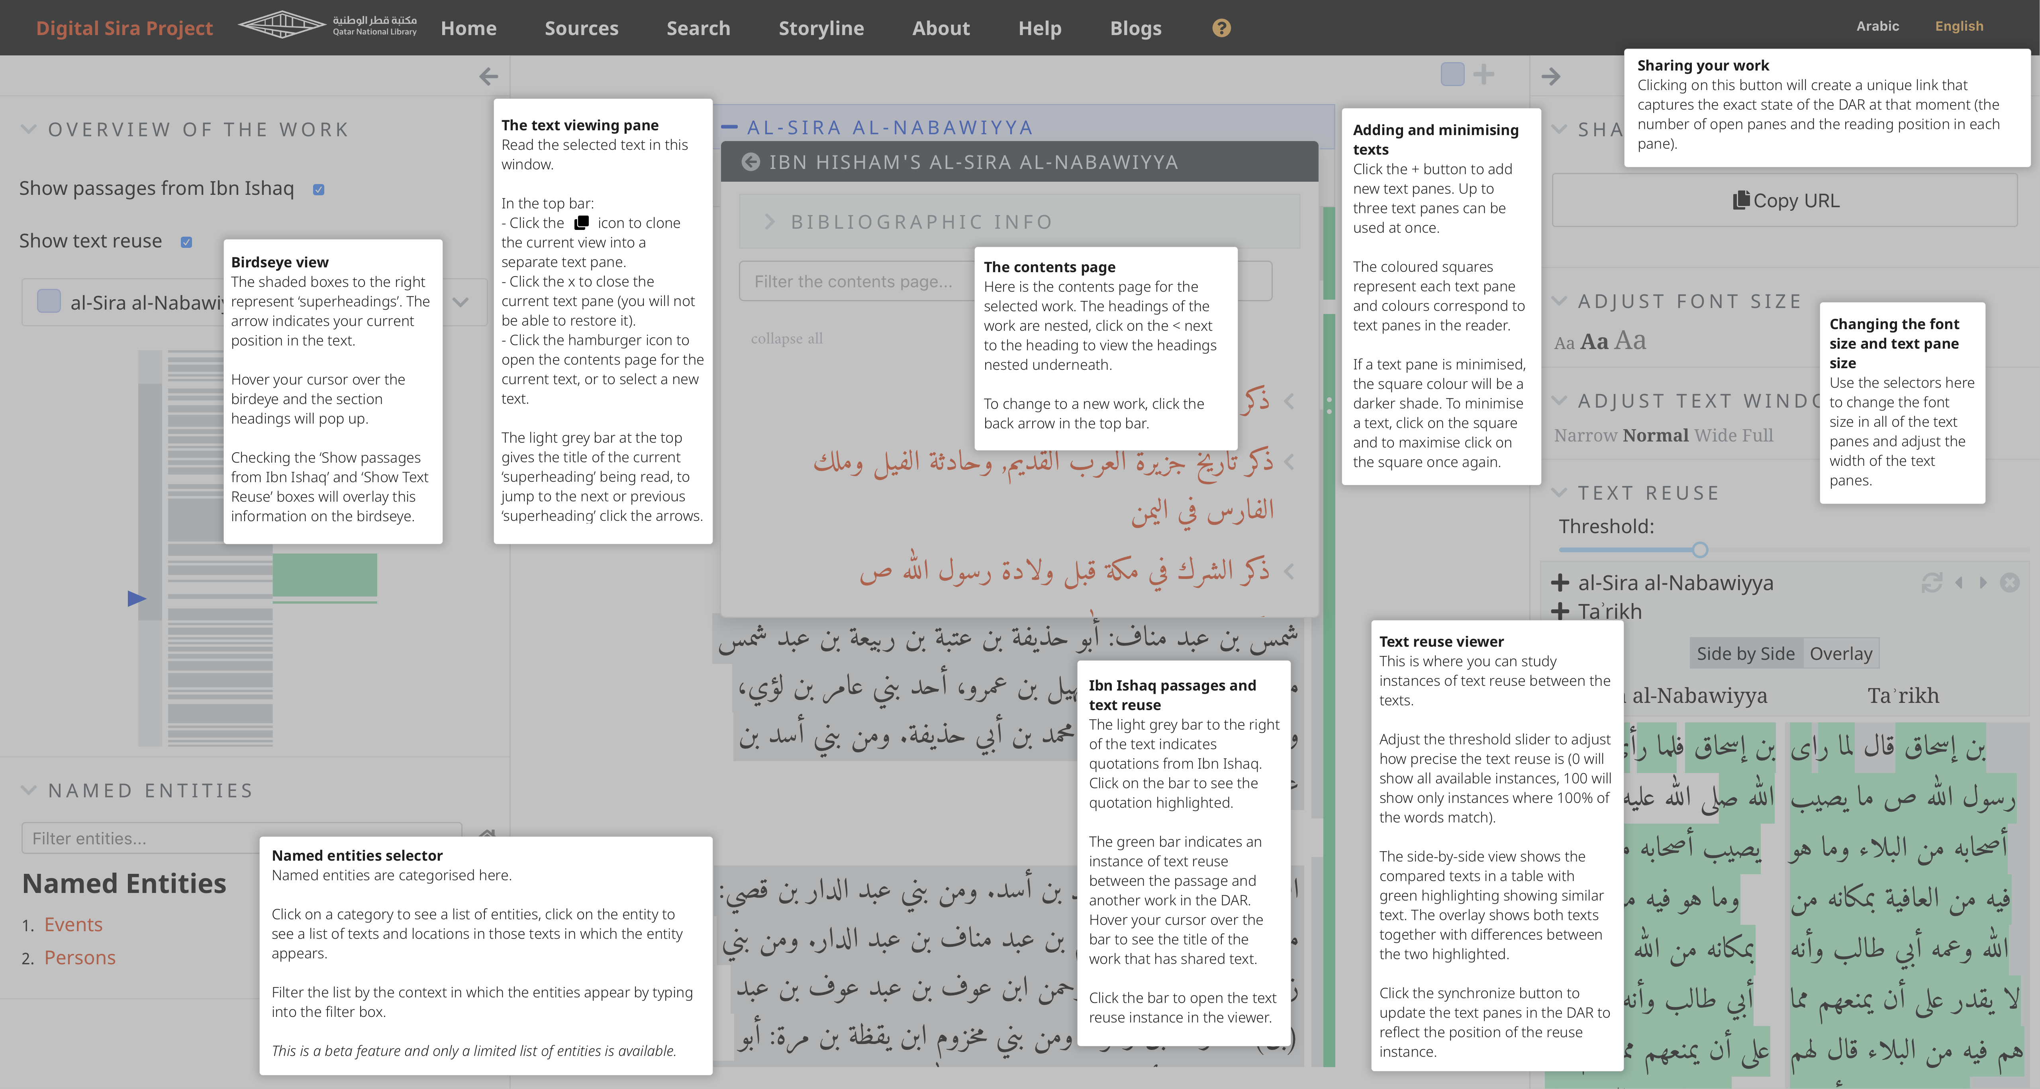2040x1089 pixels.
Task: Click the Filter entities input field
Action: tap(241, 838)
